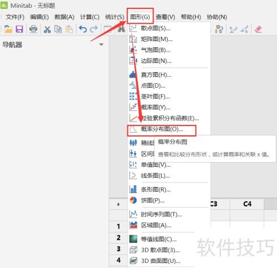This screenshot has height=268, width=277.
Task: Choose 线条图(L)... from the menu
Action: (169, 175)
